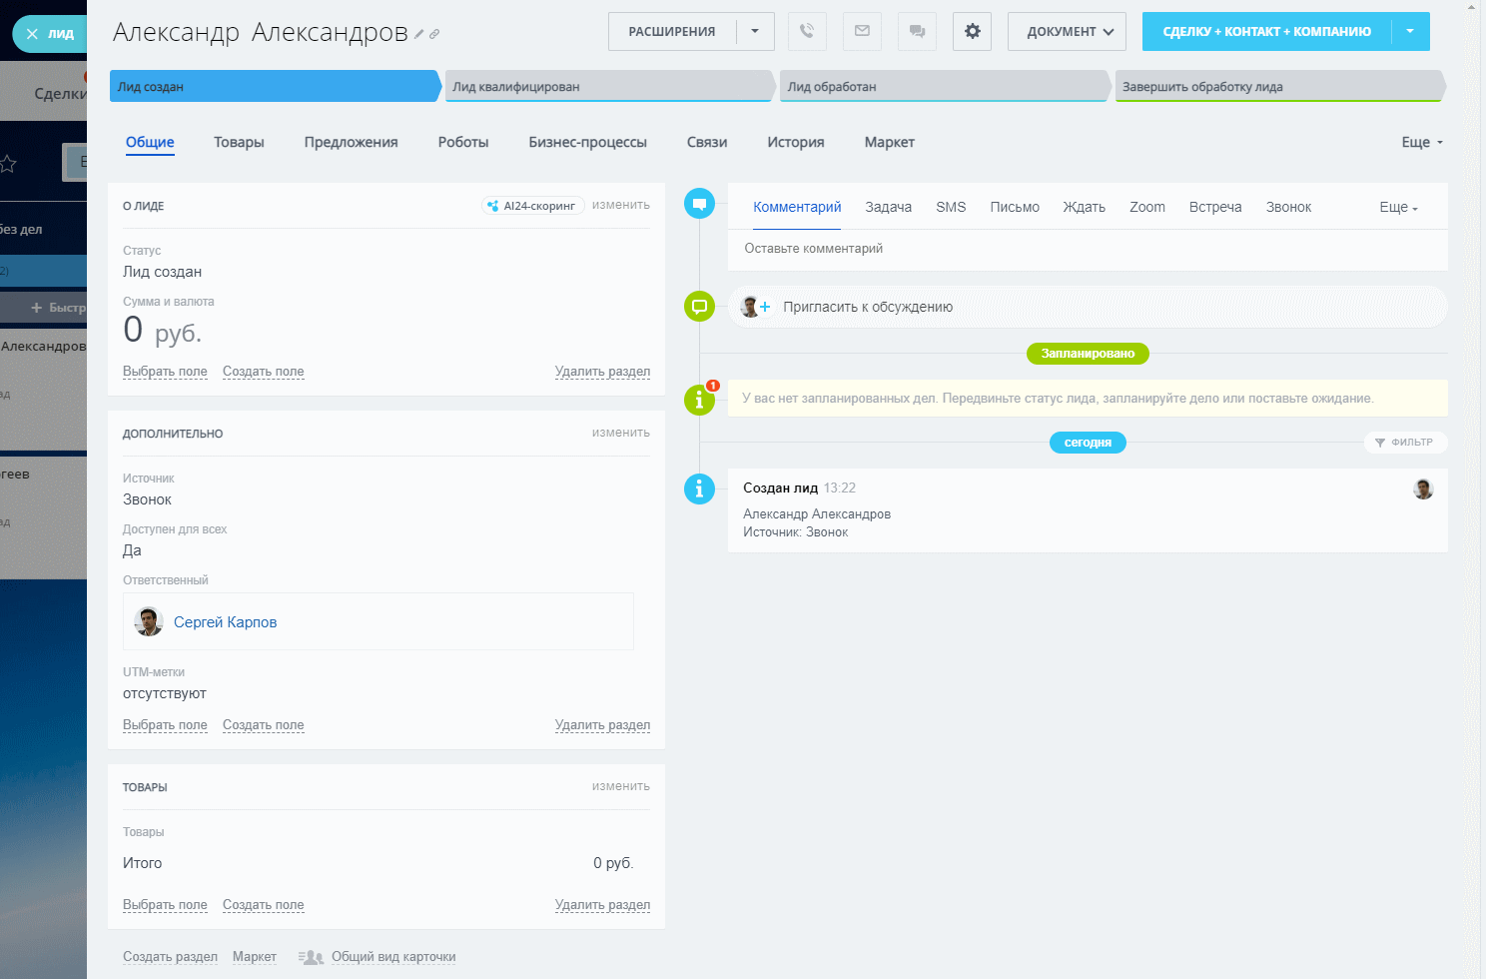1486x979 pixels.
Task: Close the lead panel with ЛИД X button
Action: pyautogui.click(x=49, y=33)
